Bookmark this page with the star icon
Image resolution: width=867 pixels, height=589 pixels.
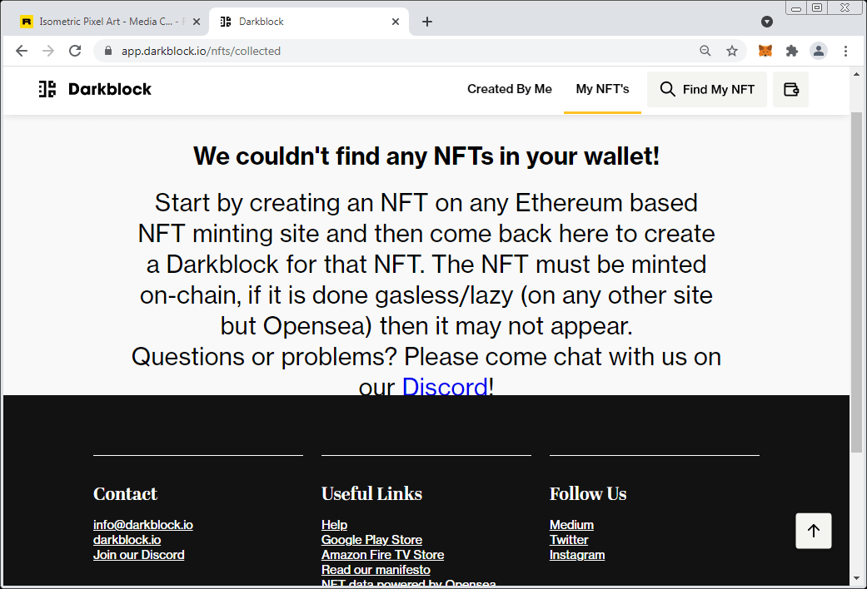[x=732, y=51]
